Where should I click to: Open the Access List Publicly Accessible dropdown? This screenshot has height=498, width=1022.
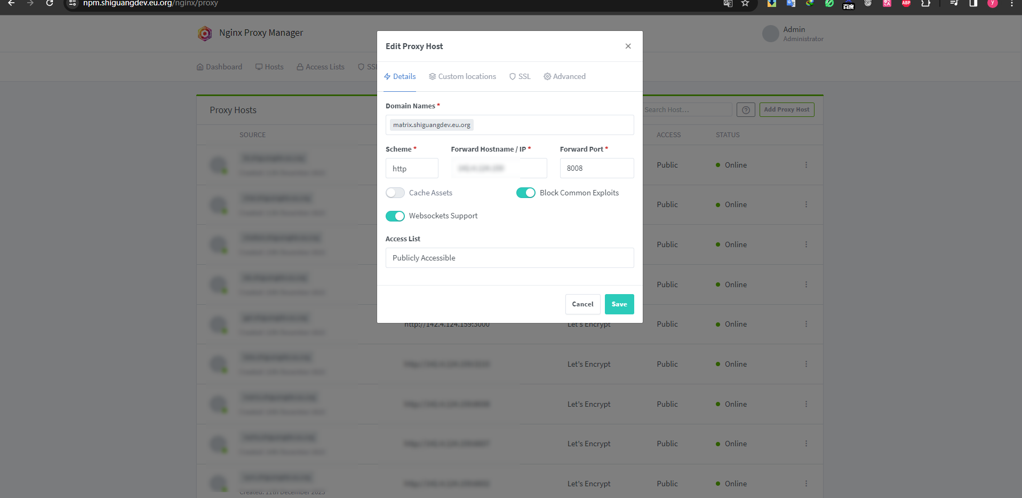pos(509,258)
